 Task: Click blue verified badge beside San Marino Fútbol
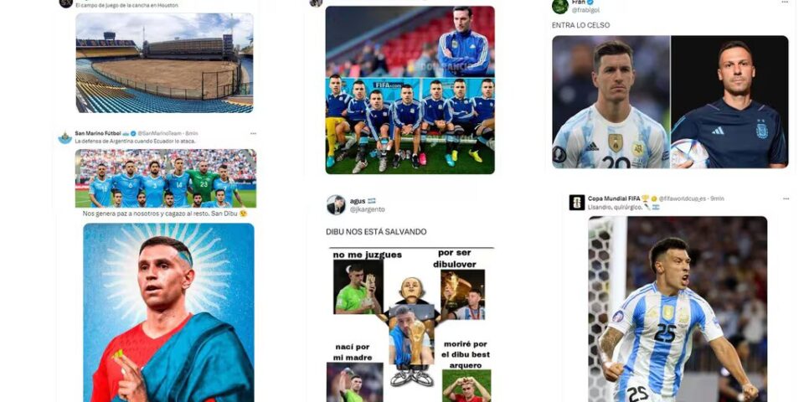[x=133, y=133]
